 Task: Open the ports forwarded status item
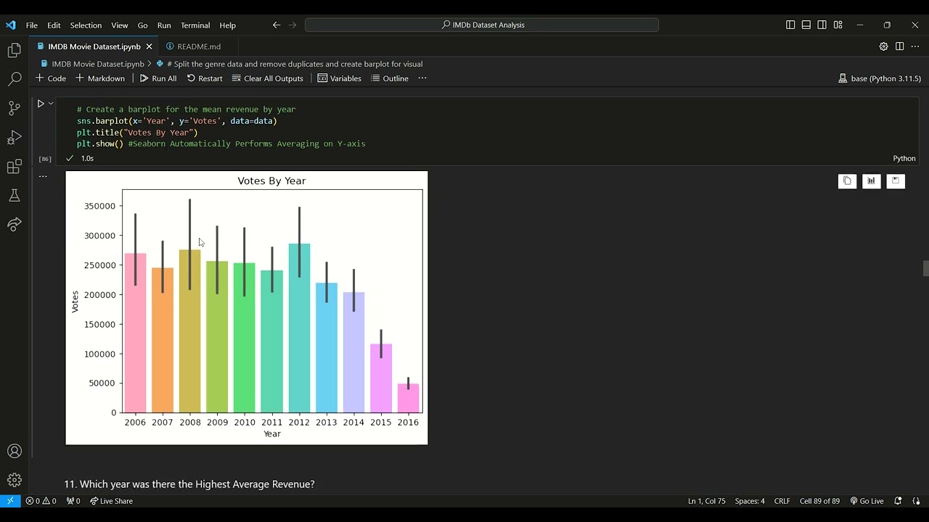click(73, 501)
